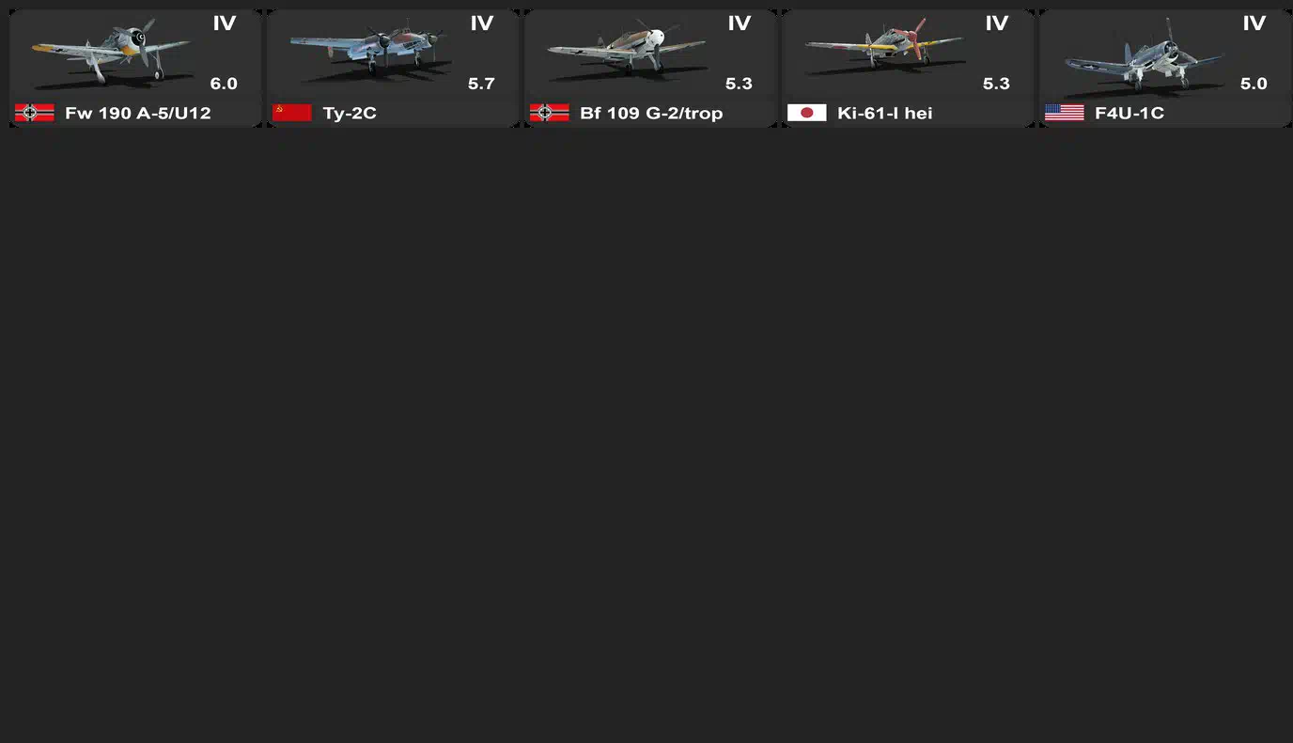Select the Bf 109 G-2/trop name label

pyautogui.click(x=651, y=114)
